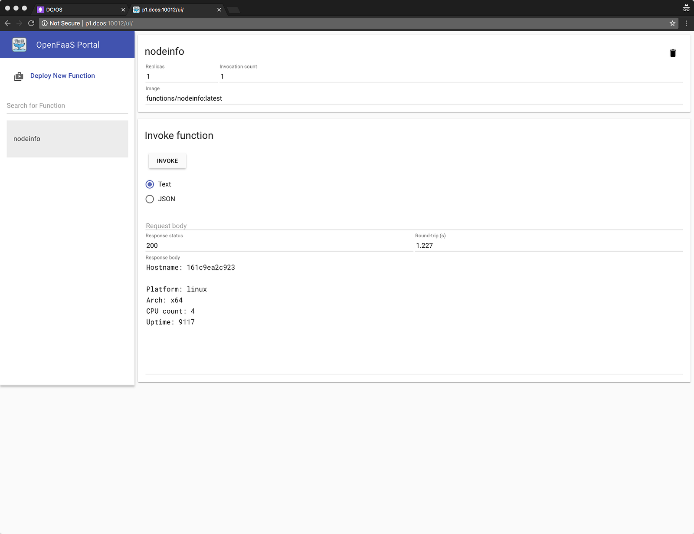This screenshot has width=694, height=534.
Task: Click the Replicas value field
Action: (181, 77)
